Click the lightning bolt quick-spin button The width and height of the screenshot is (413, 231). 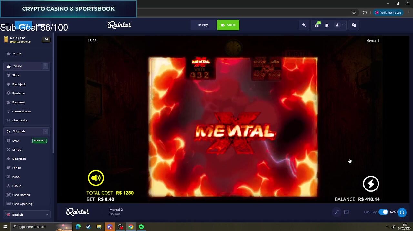[371, 184]
